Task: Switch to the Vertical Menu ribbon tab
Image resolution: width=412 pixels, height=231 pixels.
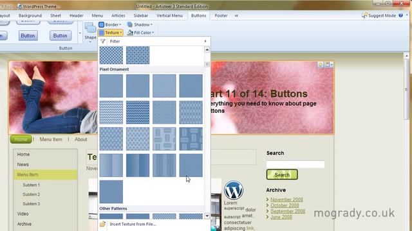Action: coord(169,15)
